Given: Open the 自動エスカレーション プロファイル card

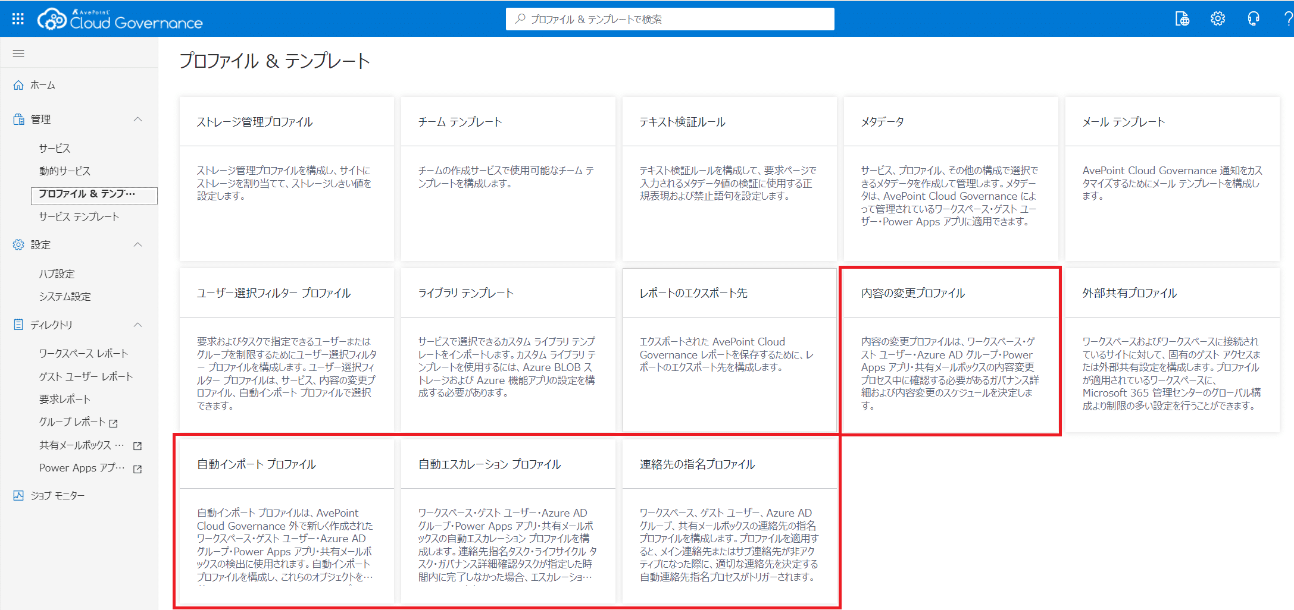Looking at the screenshot, I should 508,521.
